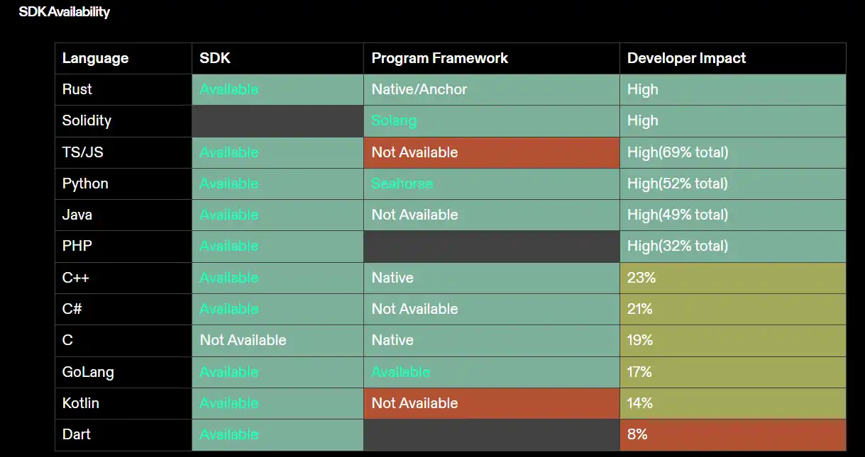
Task: Select the Developer Impact column header
Action: [x=686, y=58]
